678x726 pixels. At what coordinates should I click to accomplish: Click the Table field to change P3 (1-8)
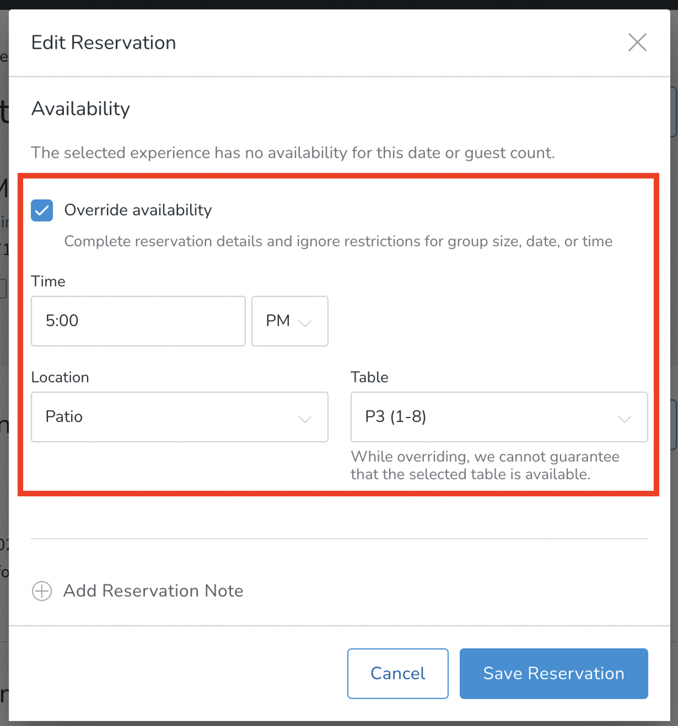click(499, 417)
